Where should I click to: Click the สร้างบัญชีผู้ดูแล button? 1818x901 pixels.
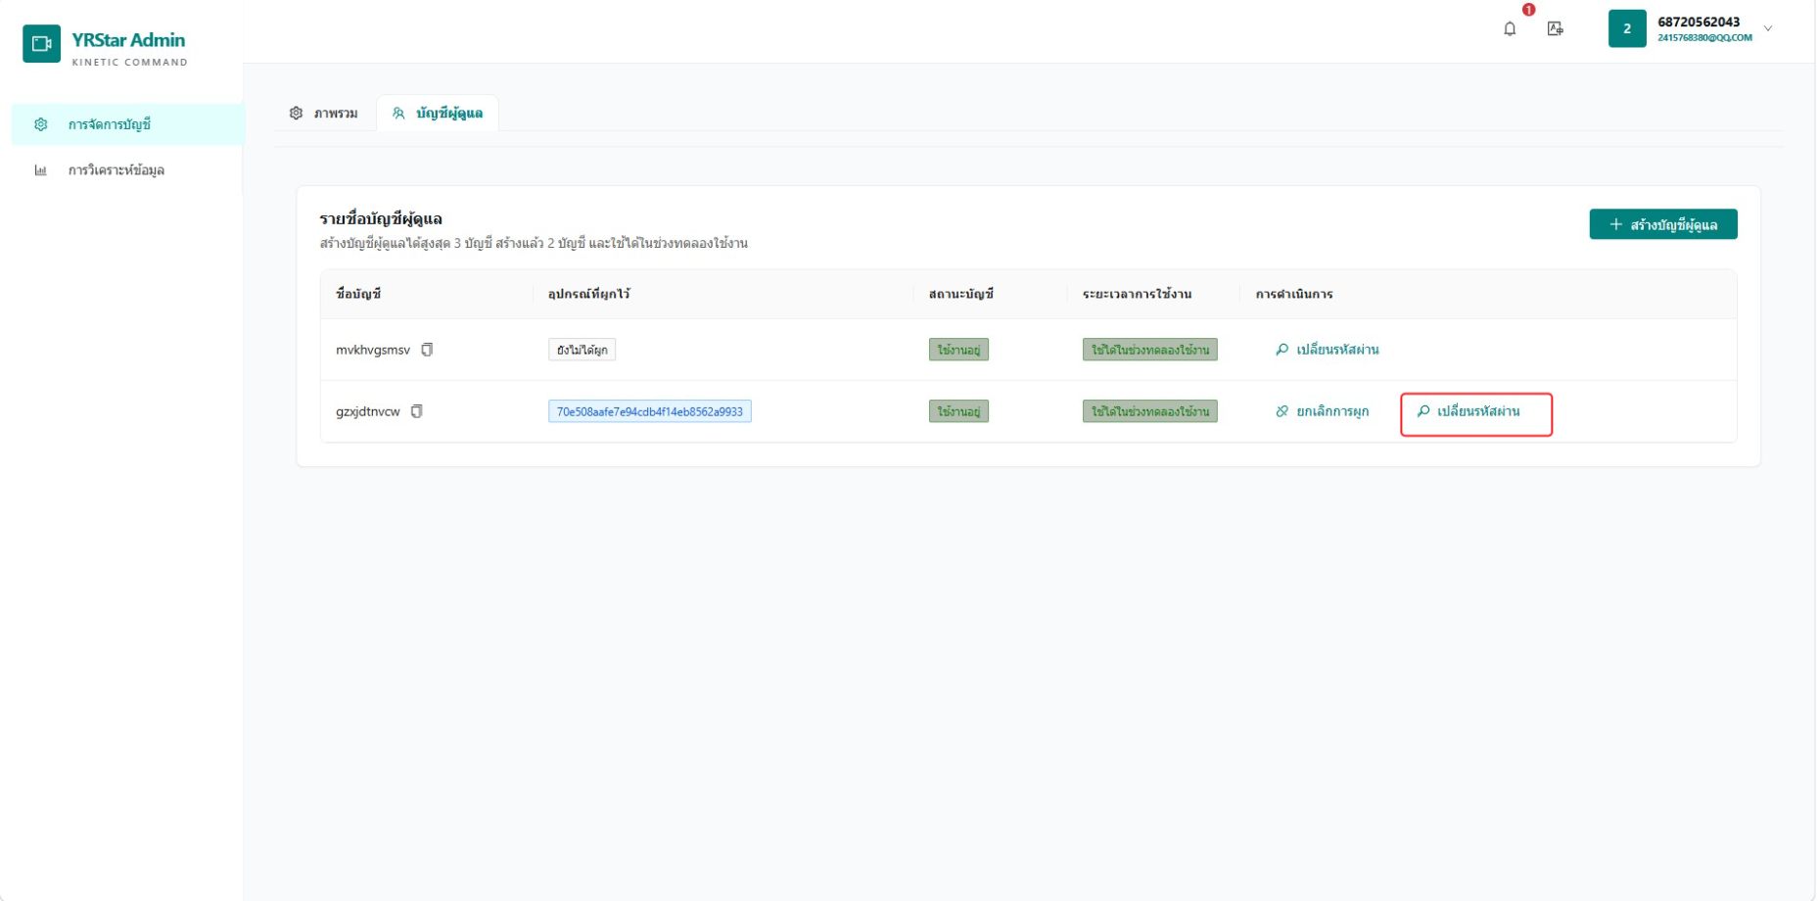click(x=1662, y=224)
